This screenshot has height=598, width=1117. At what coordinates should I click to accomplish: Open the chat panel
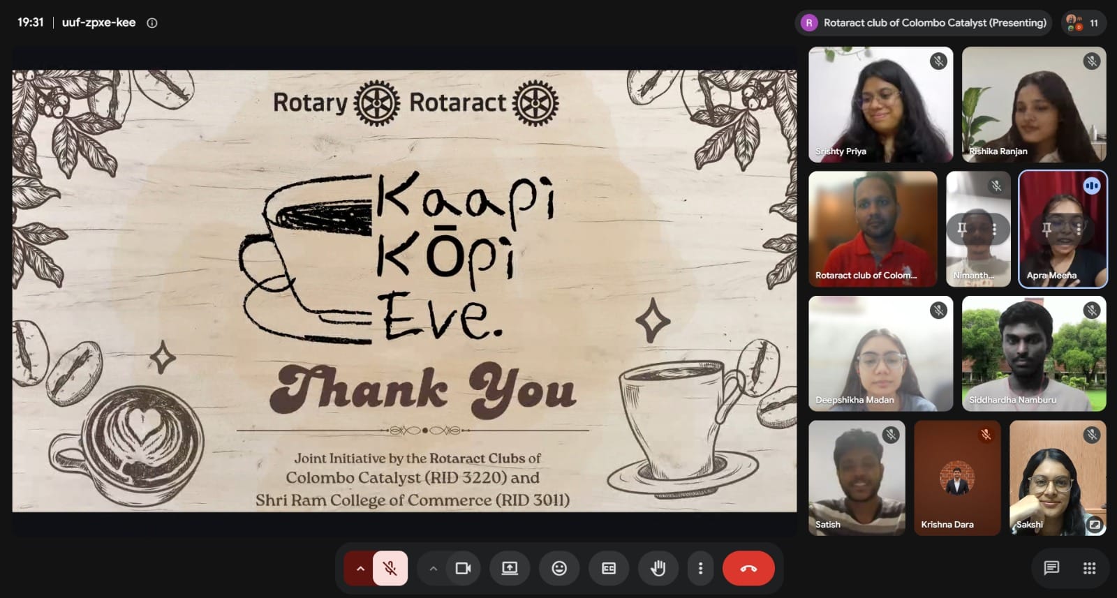pos(1051,568)
